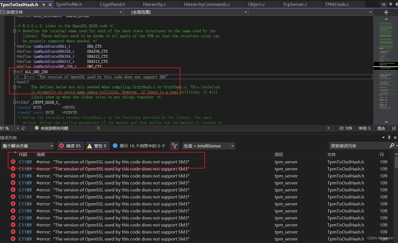The width and height of the screenshot is (398, 243).
Task: Click the 错误列表 panel title
Action: click(x=8, y=138)
